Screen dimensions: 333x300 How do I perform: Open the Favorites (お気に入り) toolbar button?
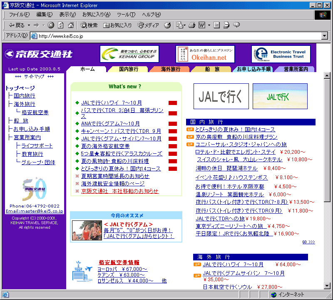pos(117,25)
